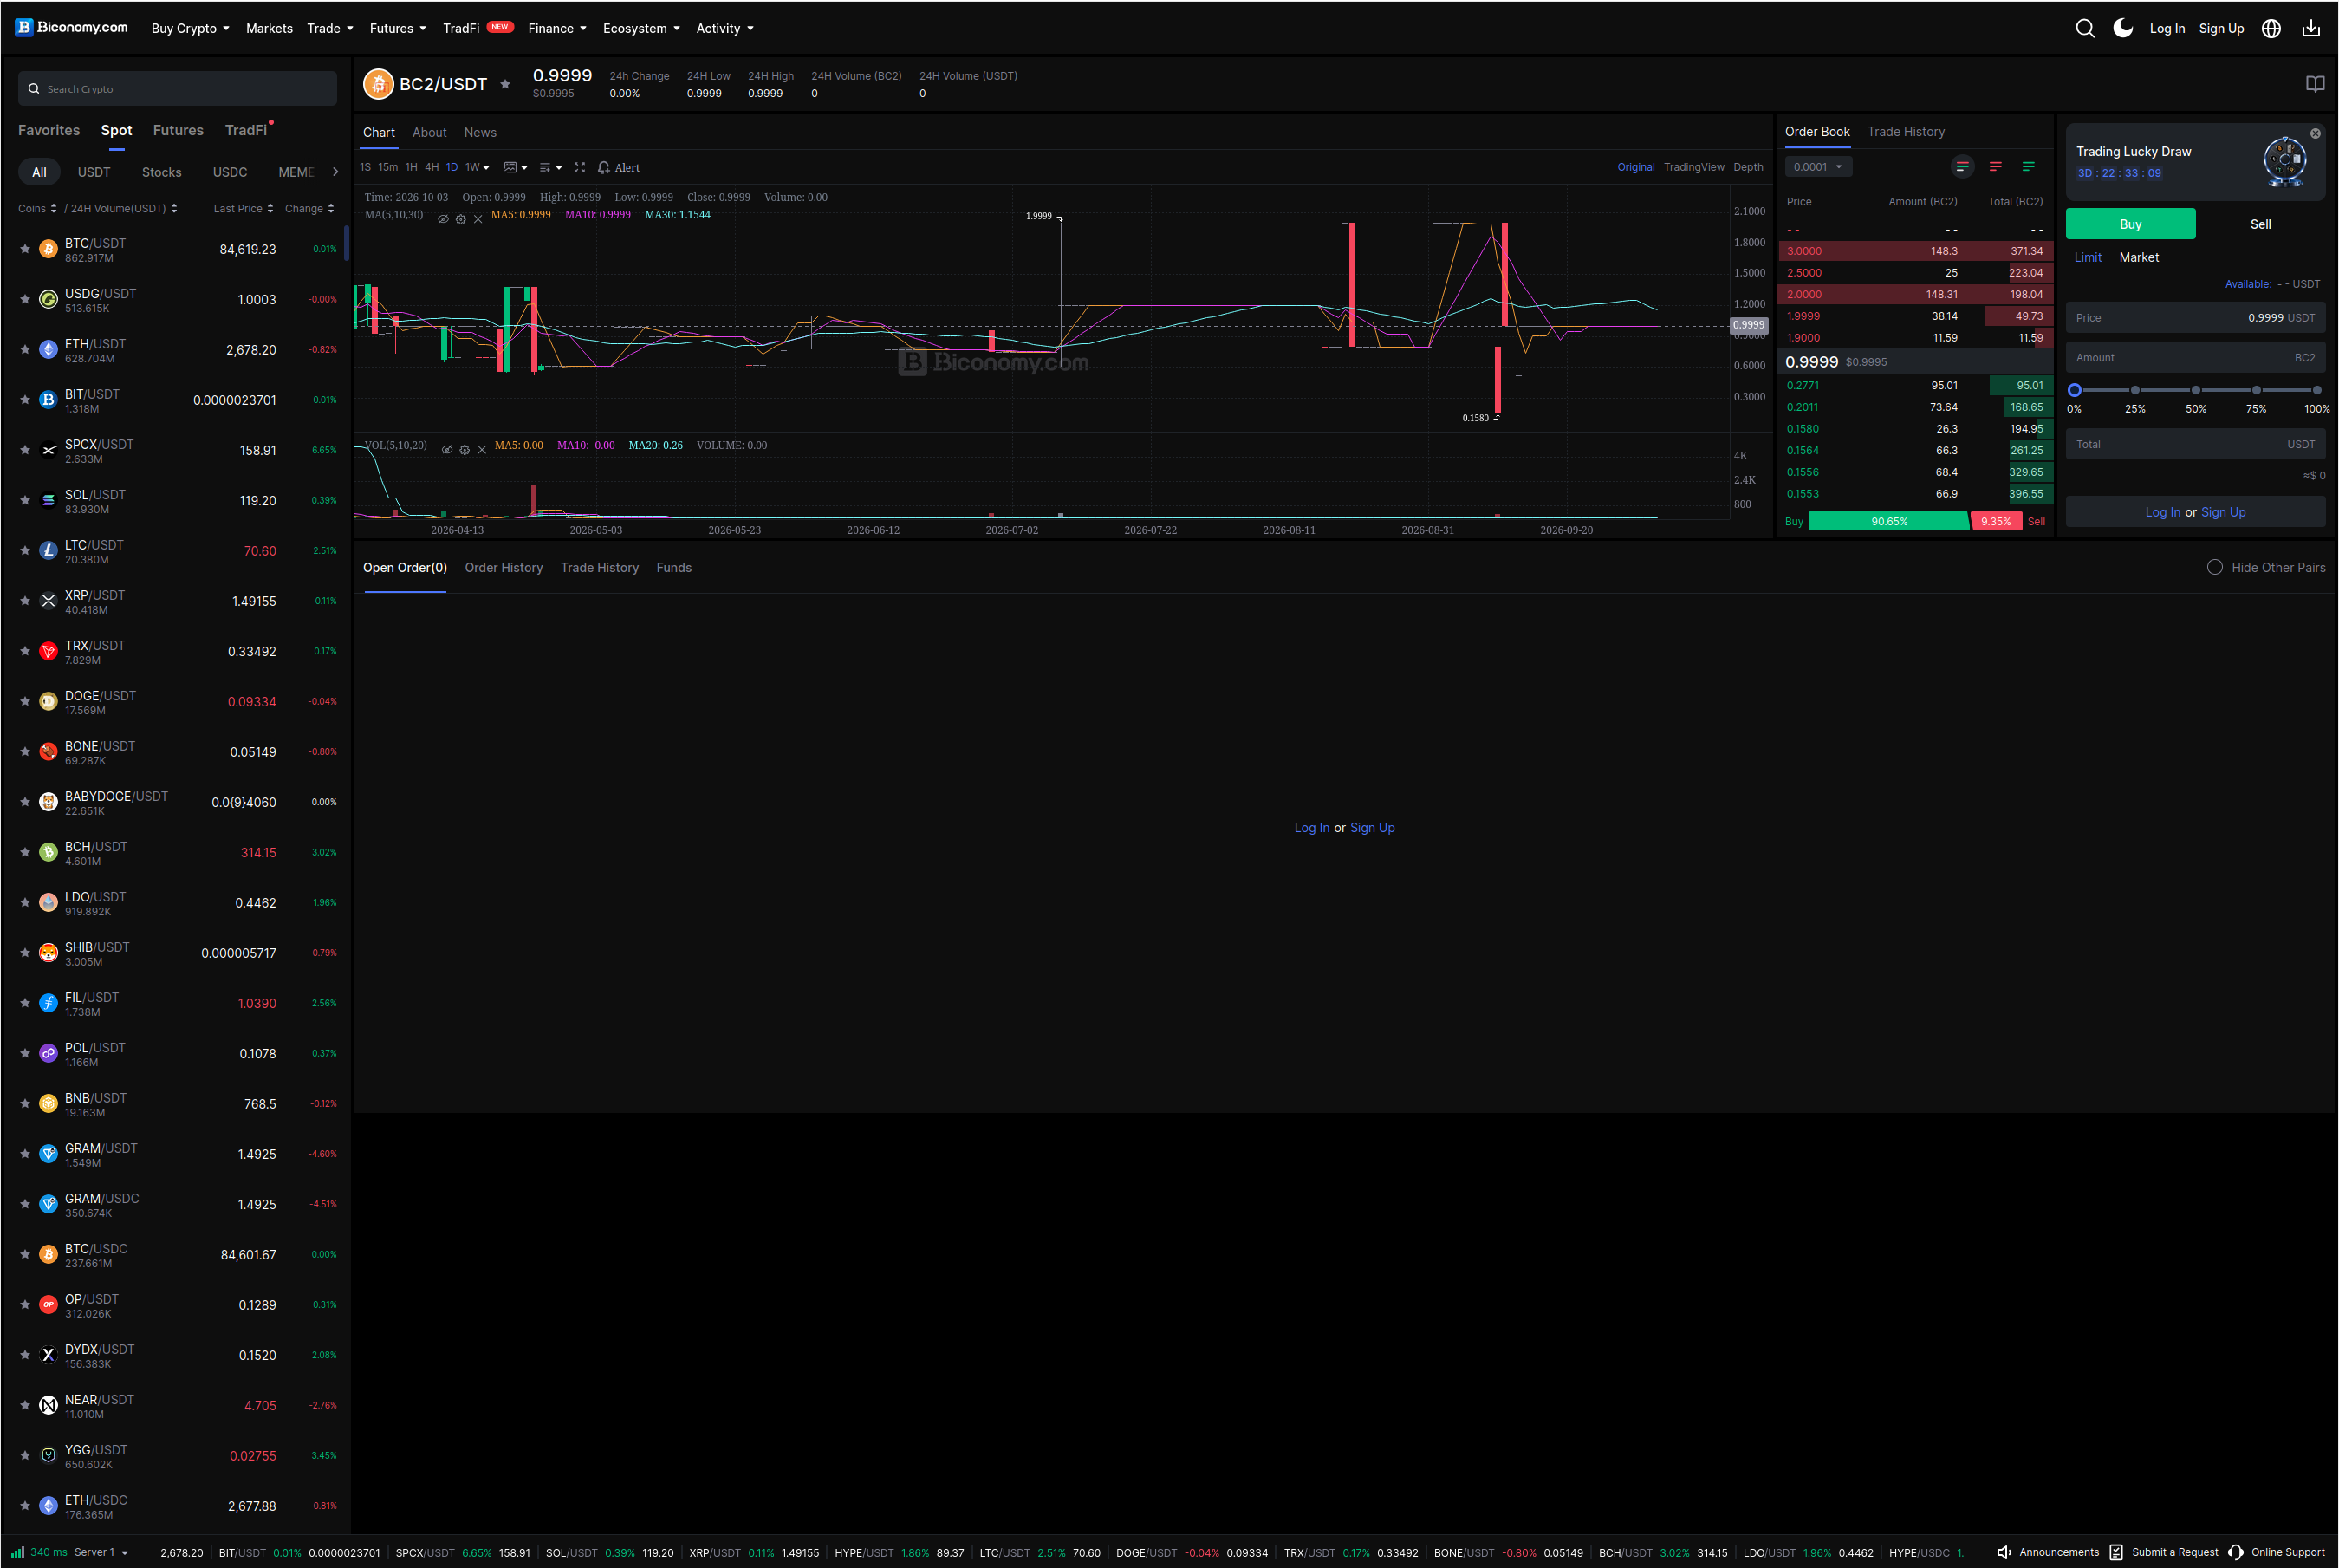Screen dimensions: 2339x1568
Task: Expand the Futures dropdown in navbar
Action: (x=398, y=28)
